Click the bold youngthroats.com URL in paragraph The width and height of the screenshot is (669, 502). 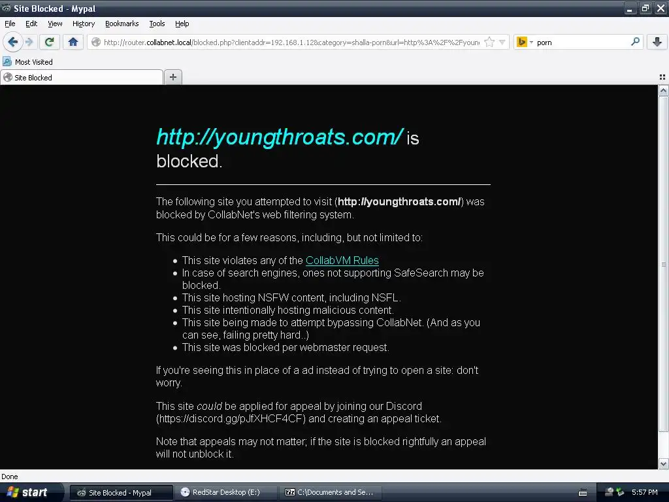point(399,202)
